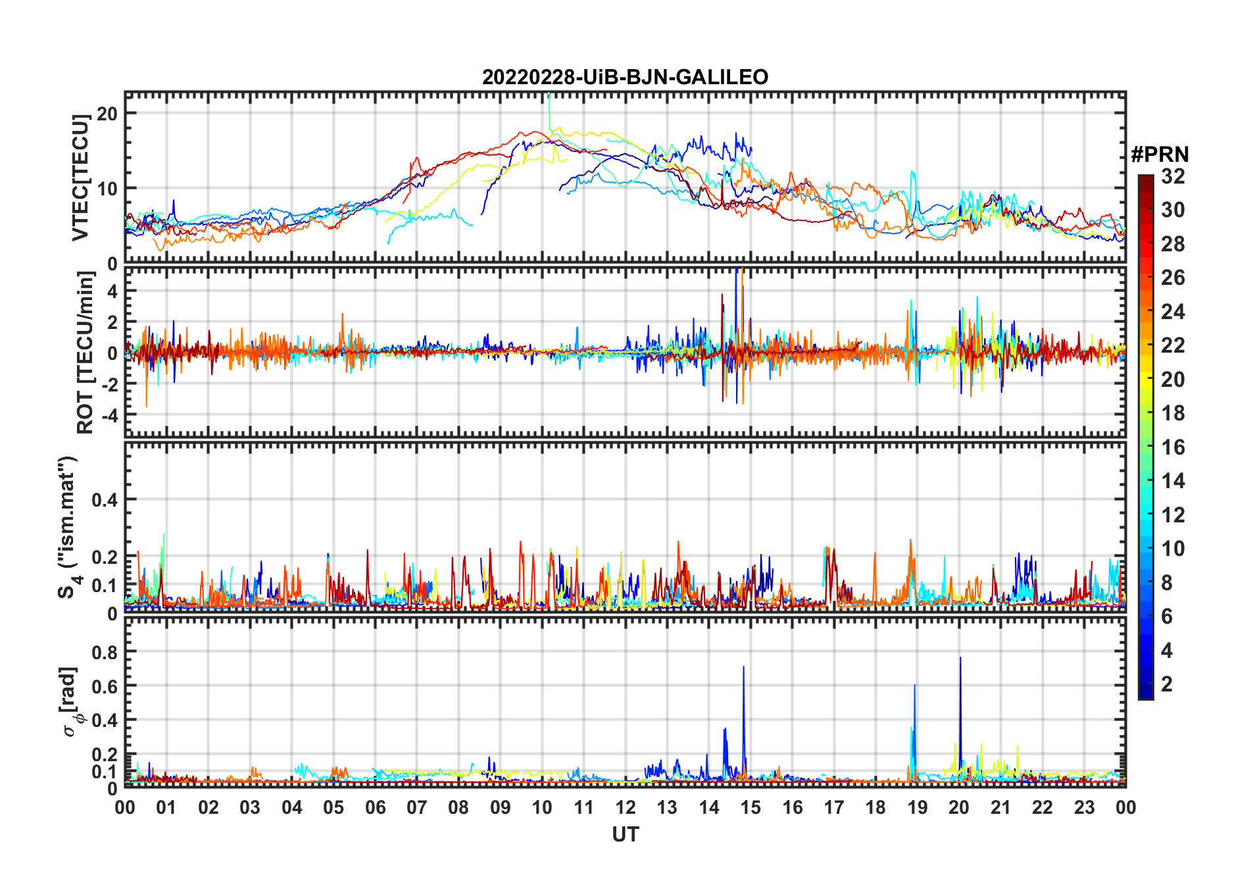Click the 17 hour tick on the UT axis
The image size is (1251, 875).
click(x=834, y=807)
